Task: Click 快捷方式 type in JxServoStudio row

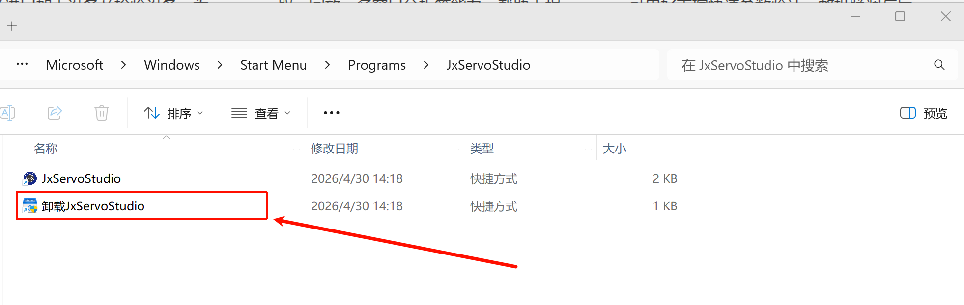Action: point(494,178)
